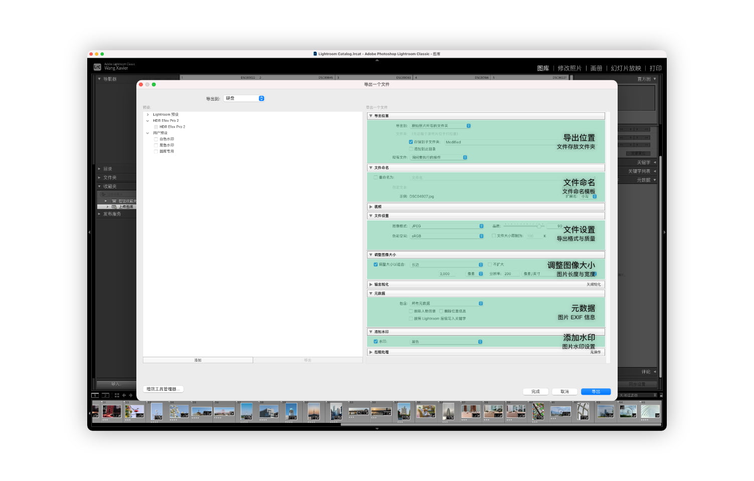Switch to the 修改照片 module tab
The width and height of the screenshot is (754, 481).
(x=570, y=68)
